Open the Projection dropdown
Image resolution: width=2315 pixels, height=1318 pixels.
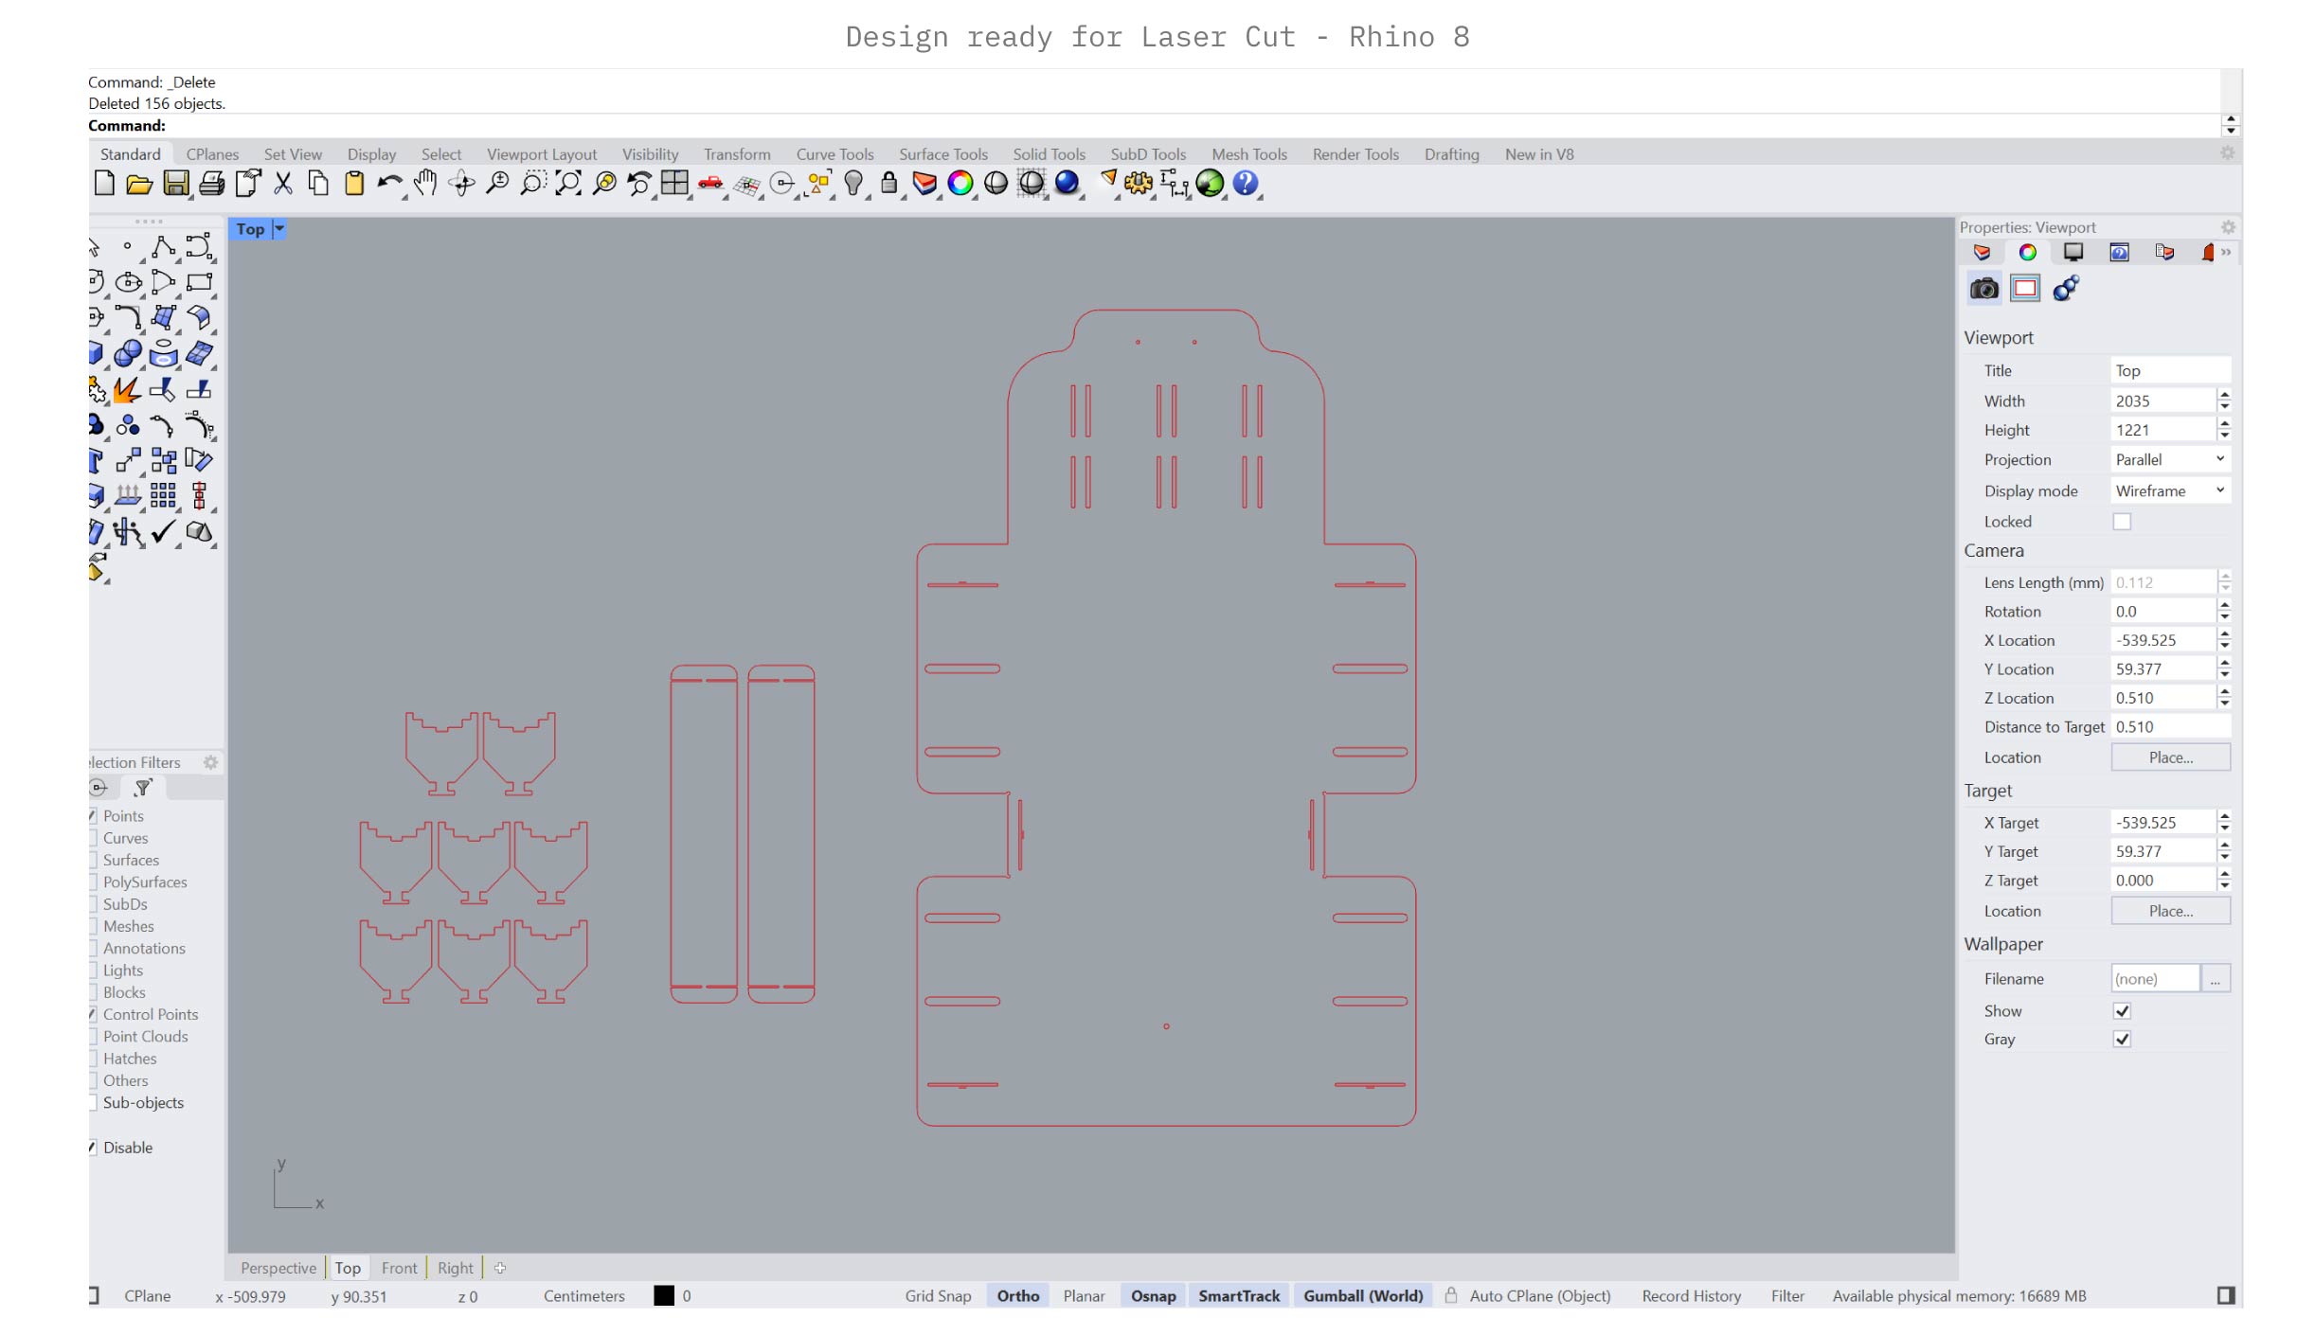pyautogui.click(x=2169, y=459)
